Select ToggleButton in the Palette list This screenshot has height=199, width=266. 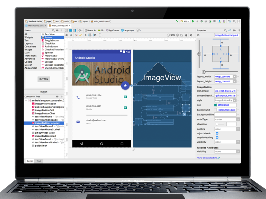[52, 40]
